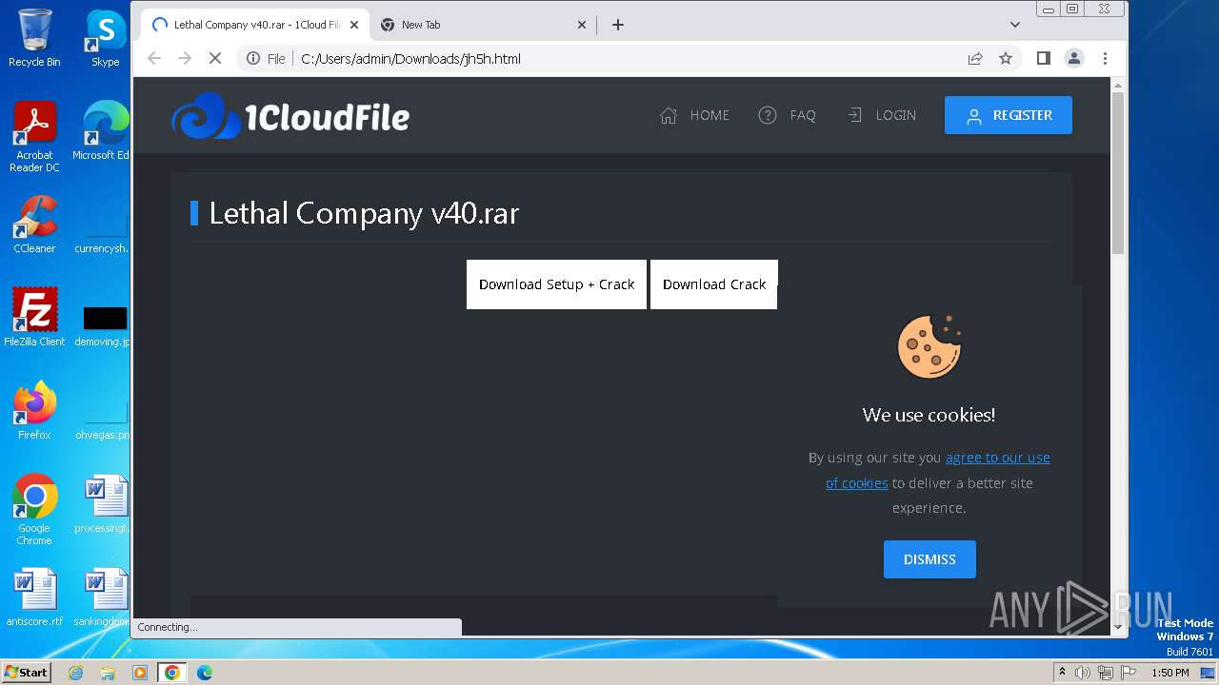The image size is (1219, 685).
Task: Click the Action Center flag tray icon
Action: [x=1129, y=673]
